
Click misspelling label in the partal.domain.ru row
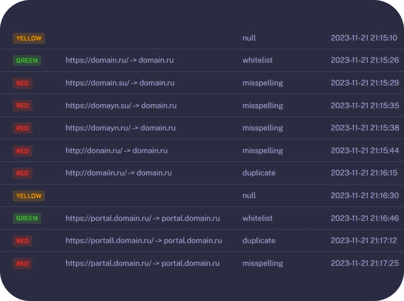pos(263,263)
